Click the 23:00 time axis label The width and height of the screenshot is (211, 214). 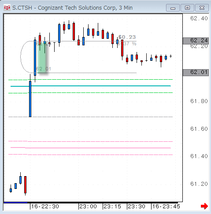(x=88, y=207)
